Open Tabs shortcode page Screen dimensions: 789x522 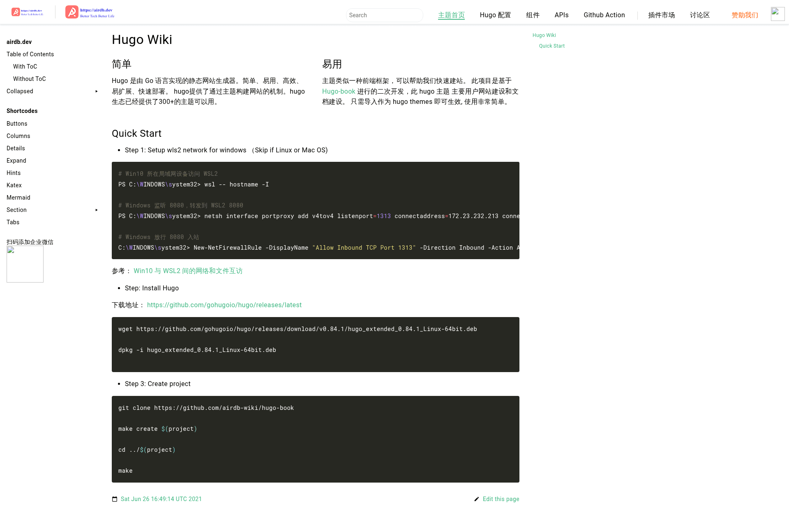click(13, 222)
